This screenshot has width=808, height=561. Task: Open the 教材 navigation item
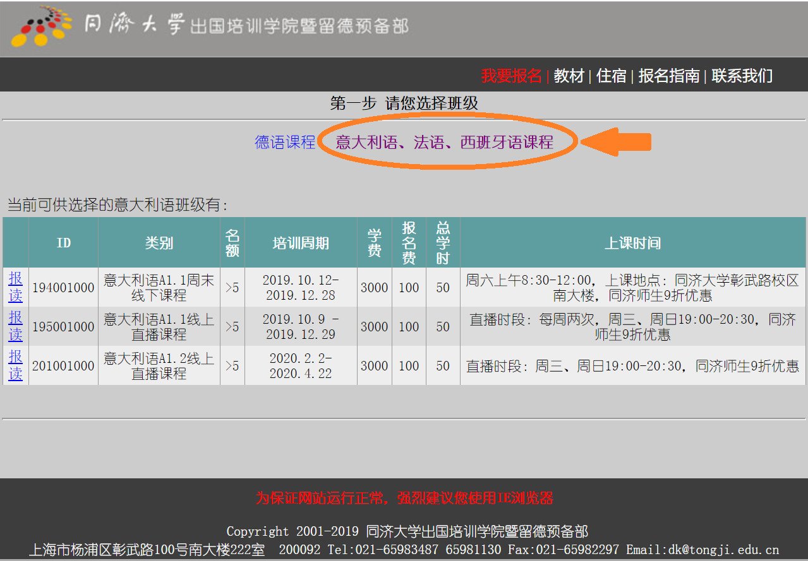pyautogui.click(x=569, y=76)
